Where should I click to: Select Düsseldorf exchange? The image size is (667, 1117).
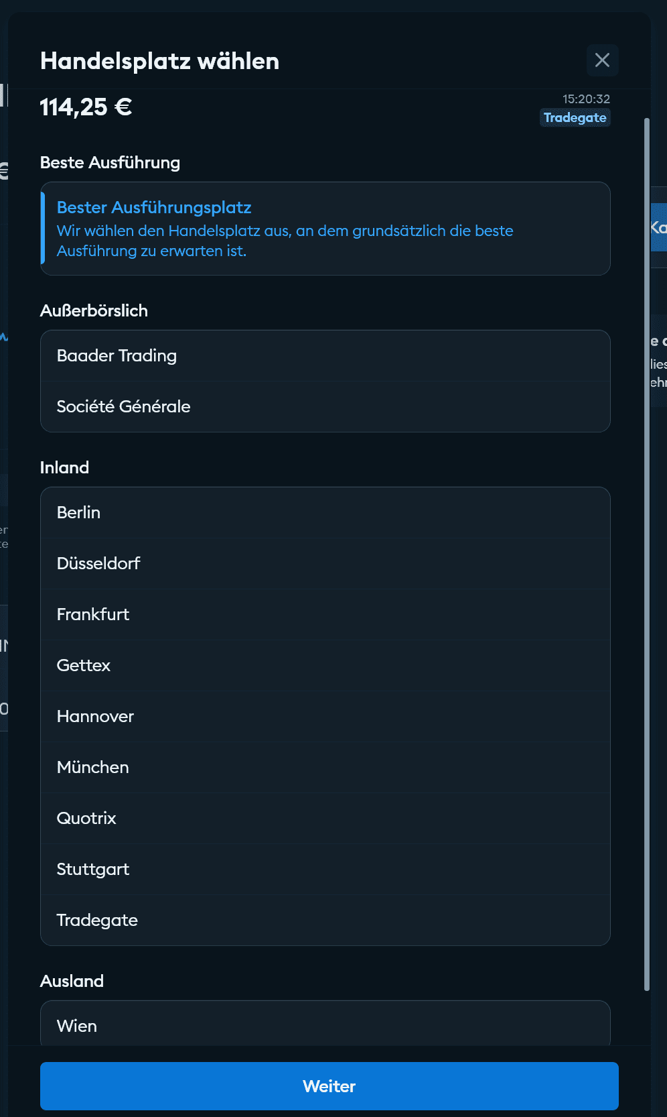pos(325,563)
